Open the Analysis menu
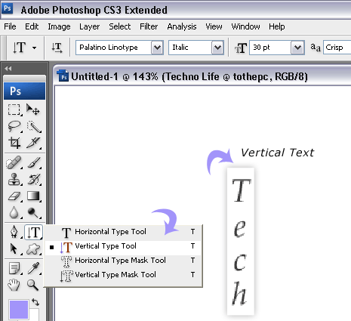The image size is (351, 321). [182, 26]
